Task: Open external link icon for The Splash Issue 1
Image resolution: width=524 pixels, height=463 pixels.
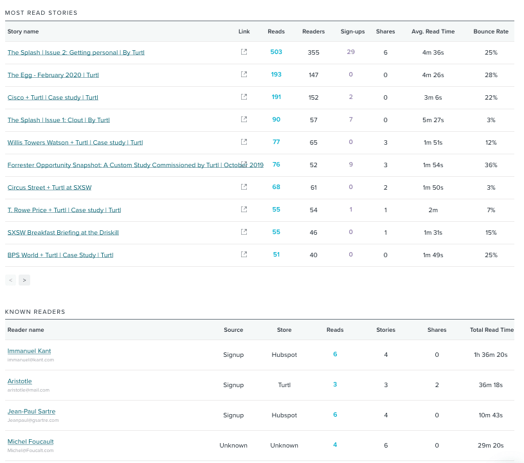Action: pos(244,120)
